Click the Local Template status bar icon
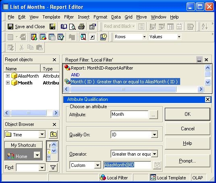The width and height of the screenshot is (216, 183). point(153,177)
